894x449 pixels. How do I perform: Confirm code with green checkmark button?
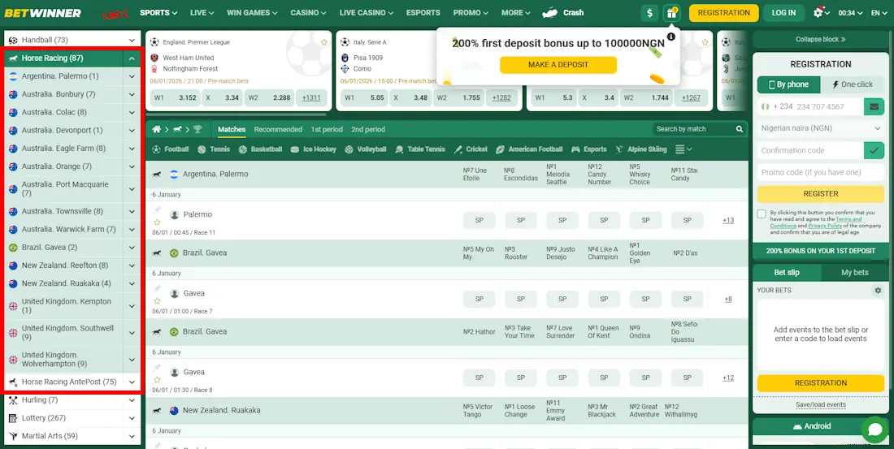[874, 150]
